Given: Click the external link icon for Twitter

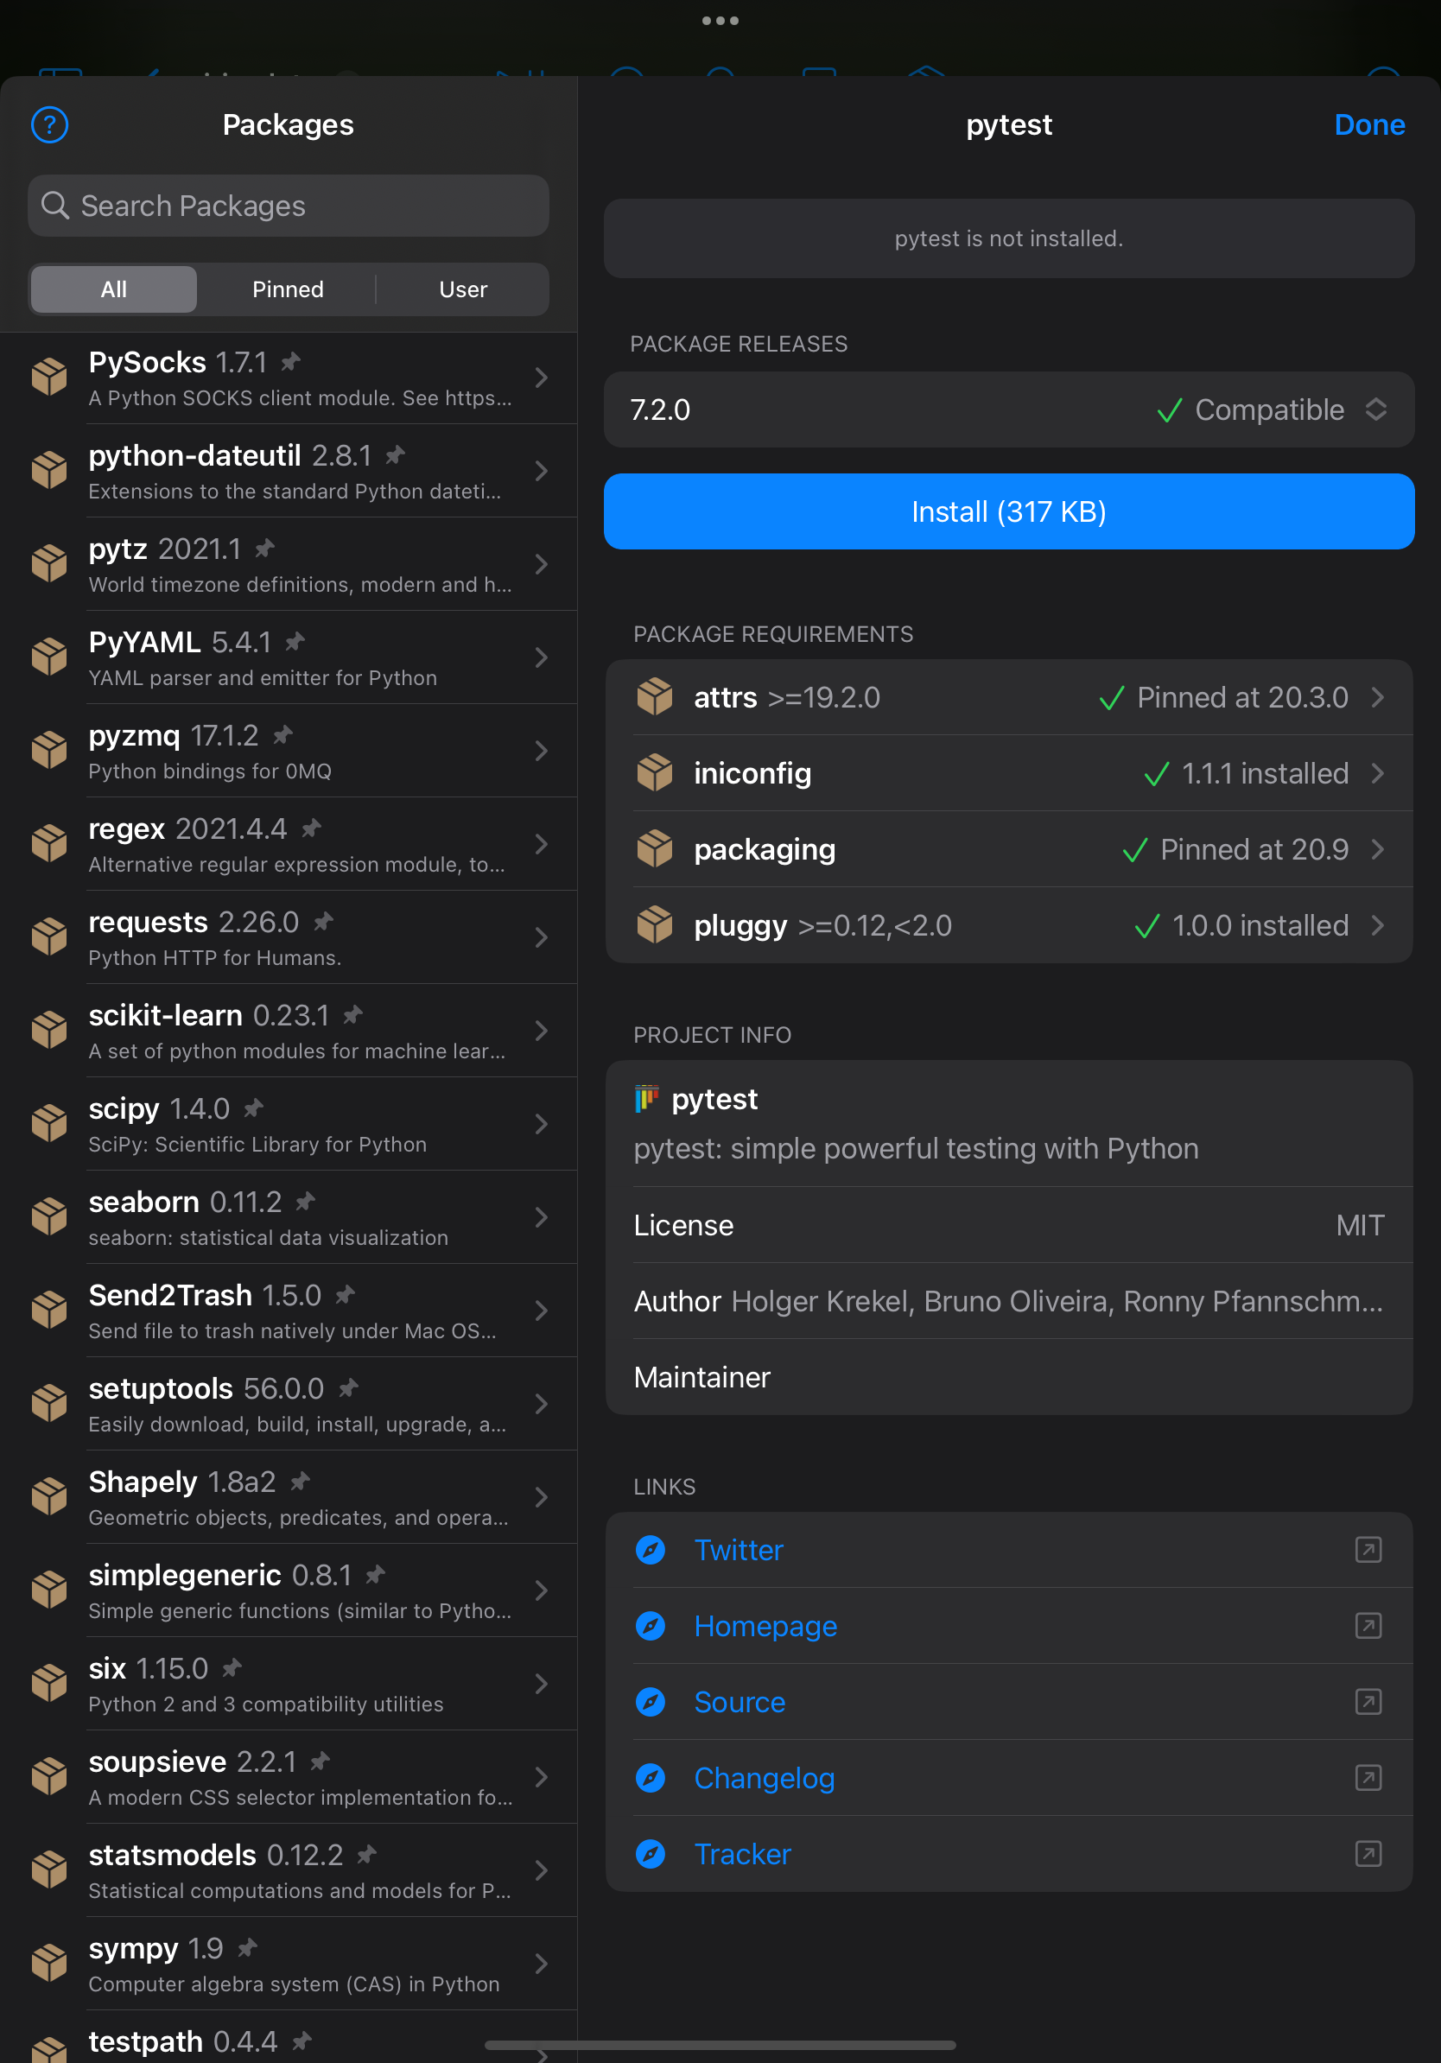Looking at the screenshot, I should pos(1368,1549).
